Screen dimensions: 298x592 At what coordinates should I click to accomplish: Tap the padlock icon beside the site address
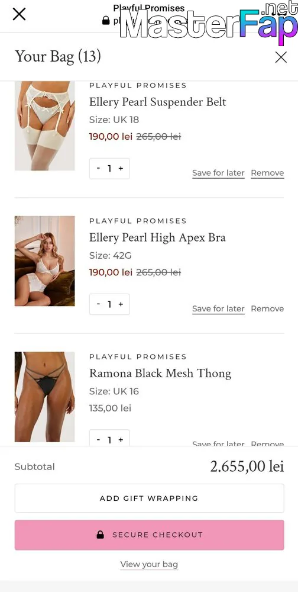[106, 20]
